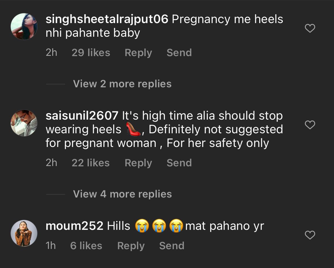View the 29 likes list
The image size is (334, 268).
click(91, 53)
